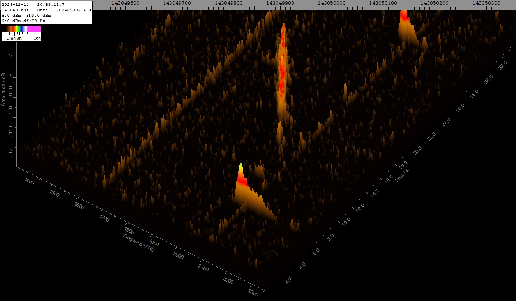Click the Frequency / Hz axis title

click(138, 243)
